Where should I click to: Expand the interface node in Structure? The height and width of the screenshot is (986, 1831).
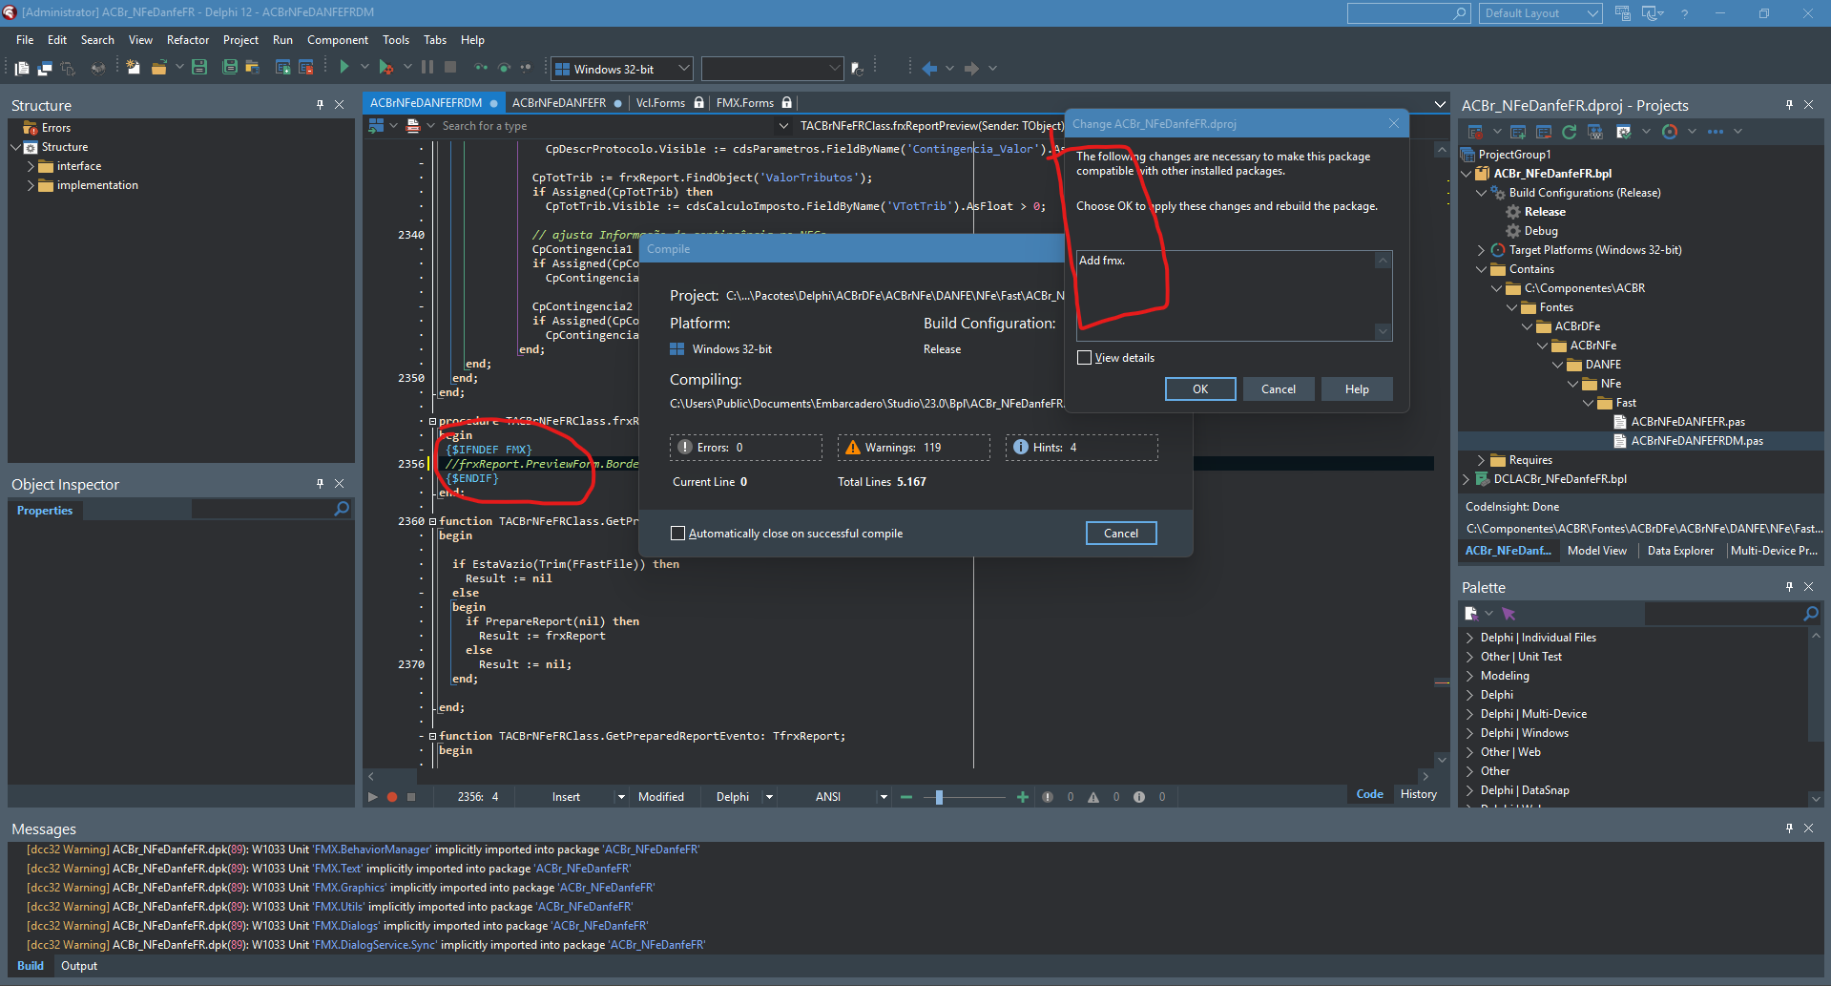[31, 166]
